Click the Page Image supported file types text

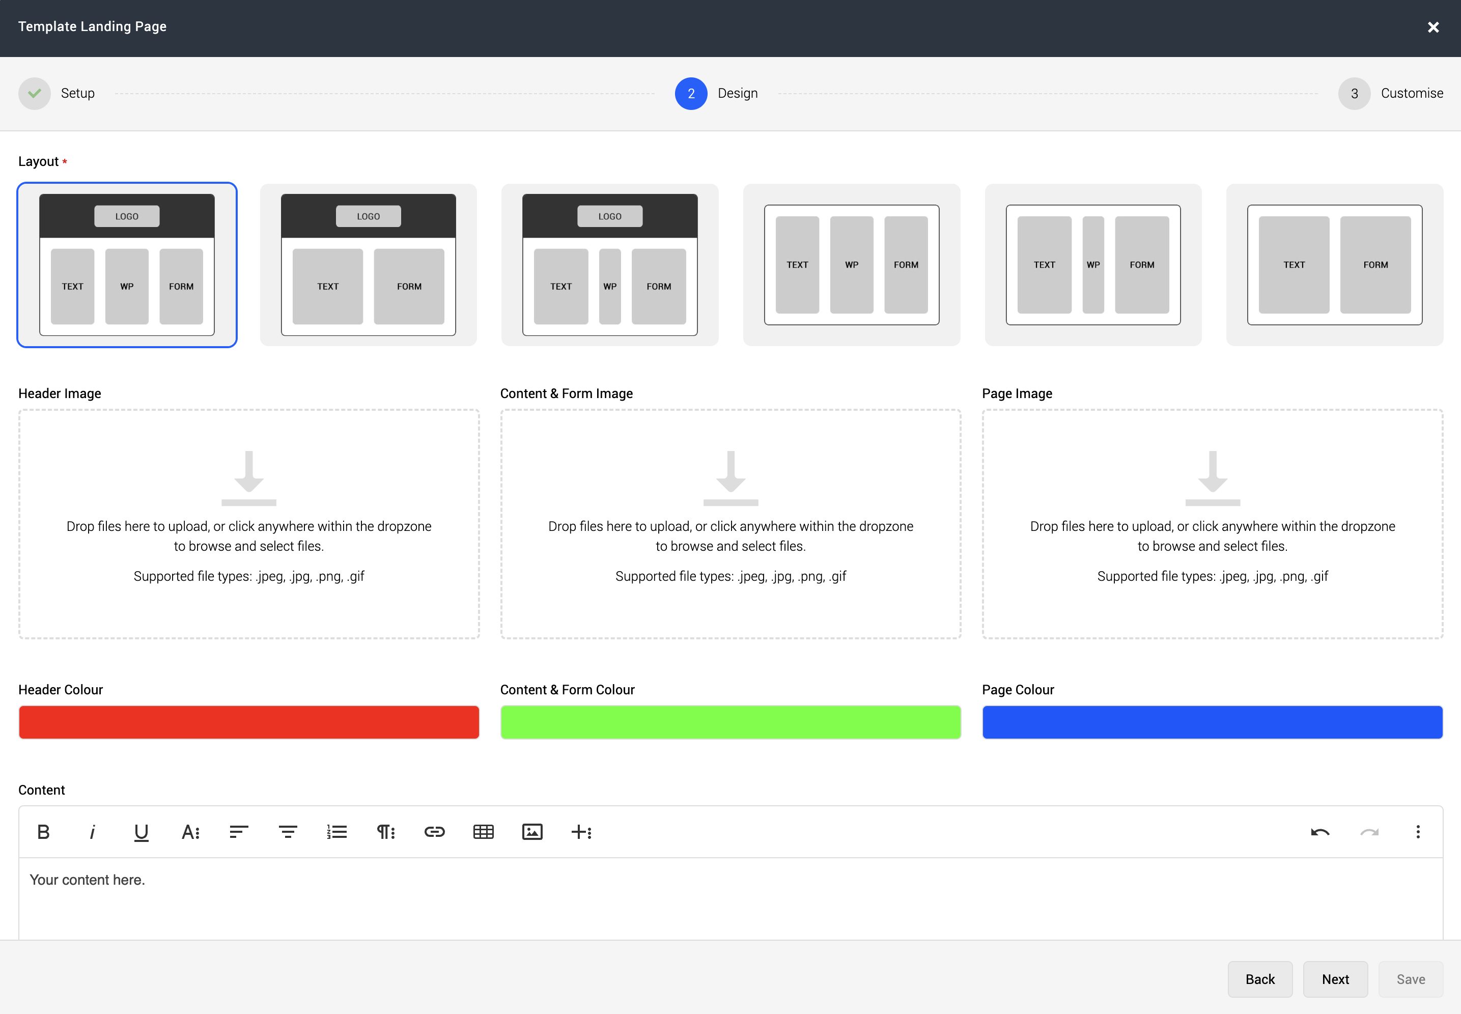pyautogui.click(x=1213, y=576)
